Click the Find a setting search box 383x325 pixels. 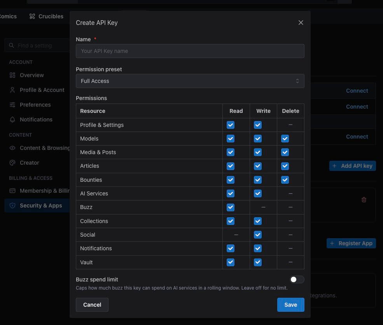[37, 46]
